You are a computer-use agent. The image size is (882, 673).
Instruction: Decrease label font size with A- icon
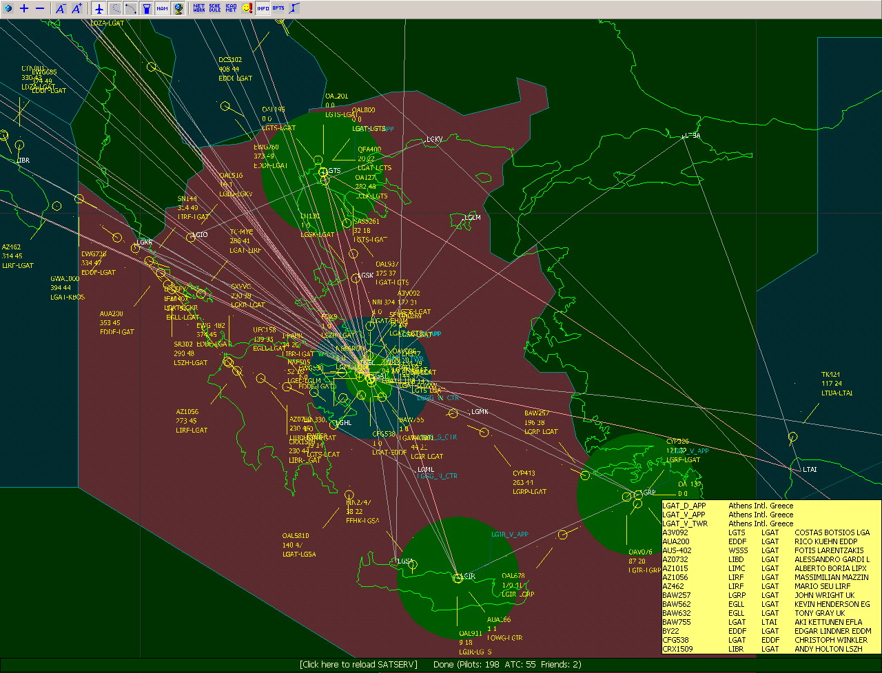point(61,9)
